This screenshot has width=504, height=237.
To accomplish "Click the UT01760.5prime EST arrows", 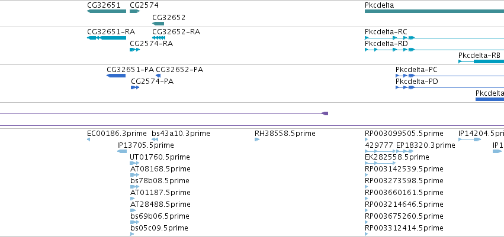I will [x=134, y=163].
